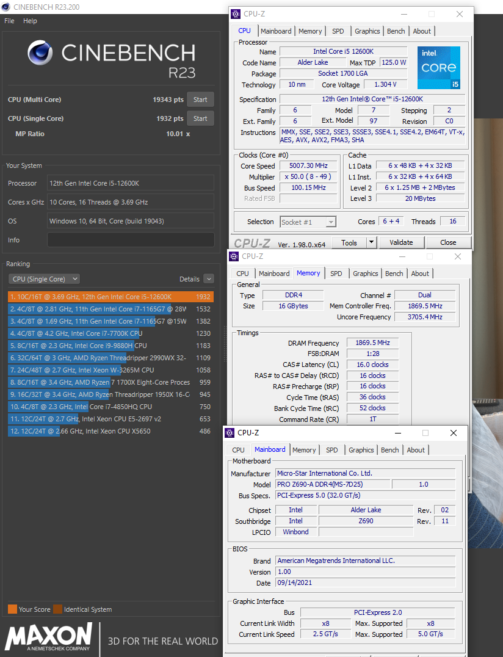Switch to CPU tab in Memory CPU-Z window
Screen dimensions: 503x657
pos(242,274)
